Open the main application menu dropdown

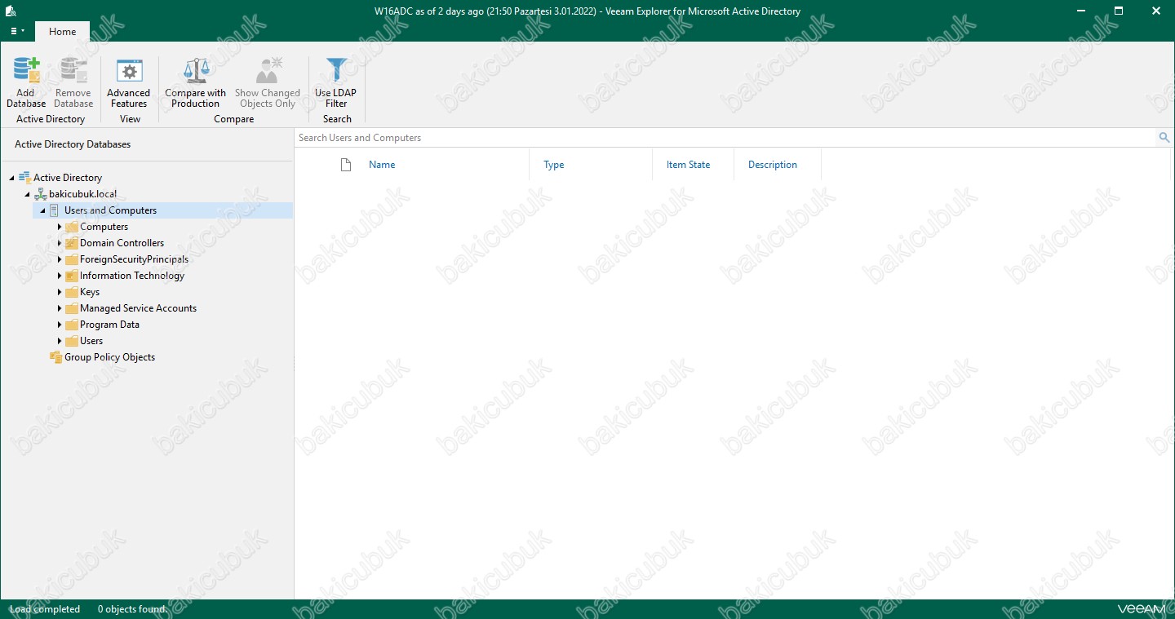click(17, 32)
